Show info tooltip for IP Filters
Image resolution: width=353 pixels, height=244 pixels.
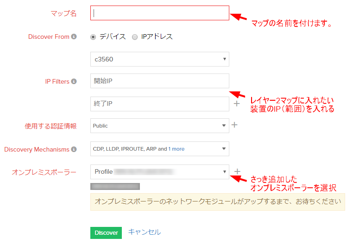pyautogui.click(x=74, y=81)
